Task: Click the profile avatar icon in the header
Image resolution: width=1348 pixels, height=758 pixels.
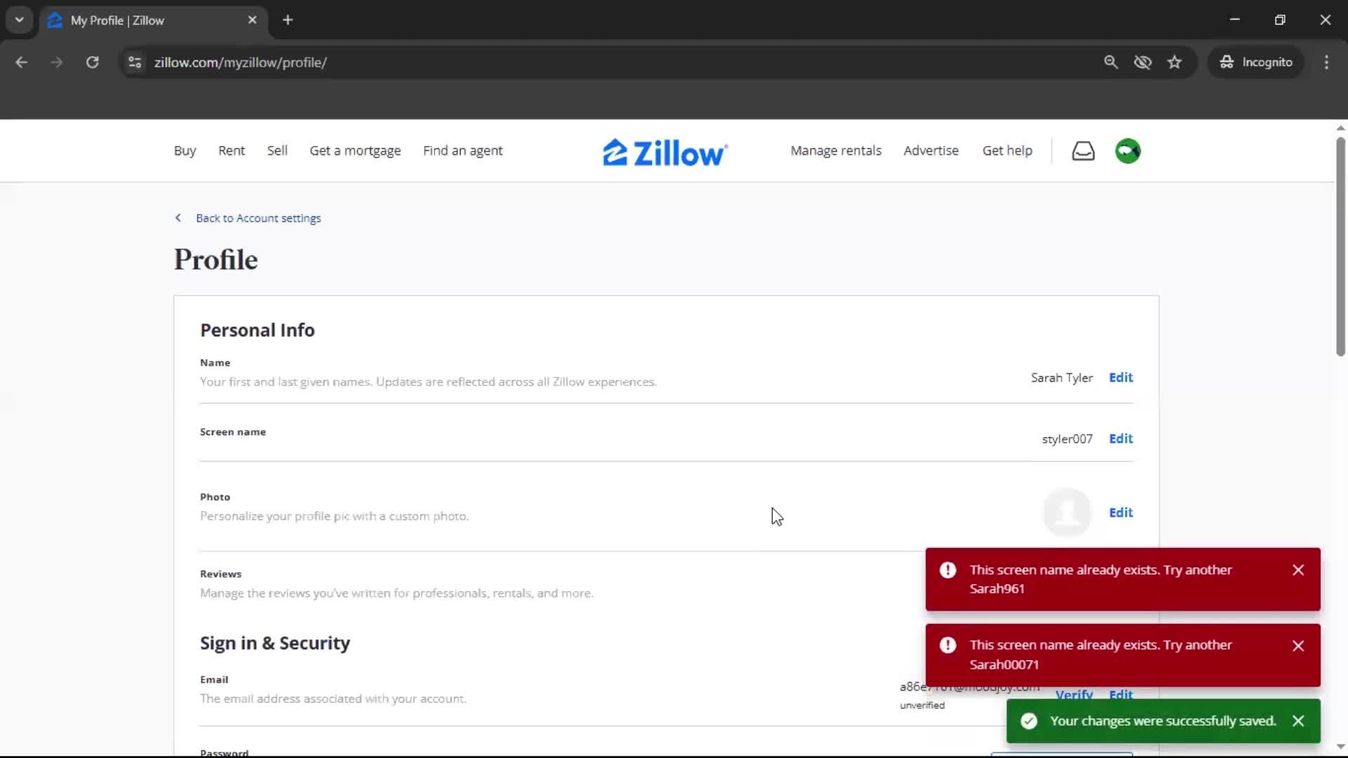Action: pyautogui.click(x=1128, y=151)
